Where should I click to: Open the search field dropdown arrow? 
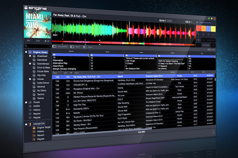tap(50, 46)
